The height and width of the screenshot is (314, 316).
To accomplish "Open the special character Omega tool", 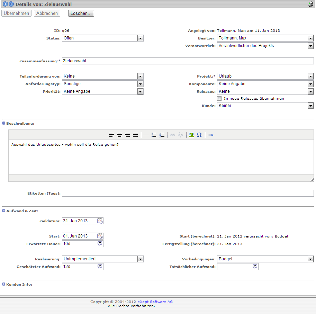I will click(199, 135).
